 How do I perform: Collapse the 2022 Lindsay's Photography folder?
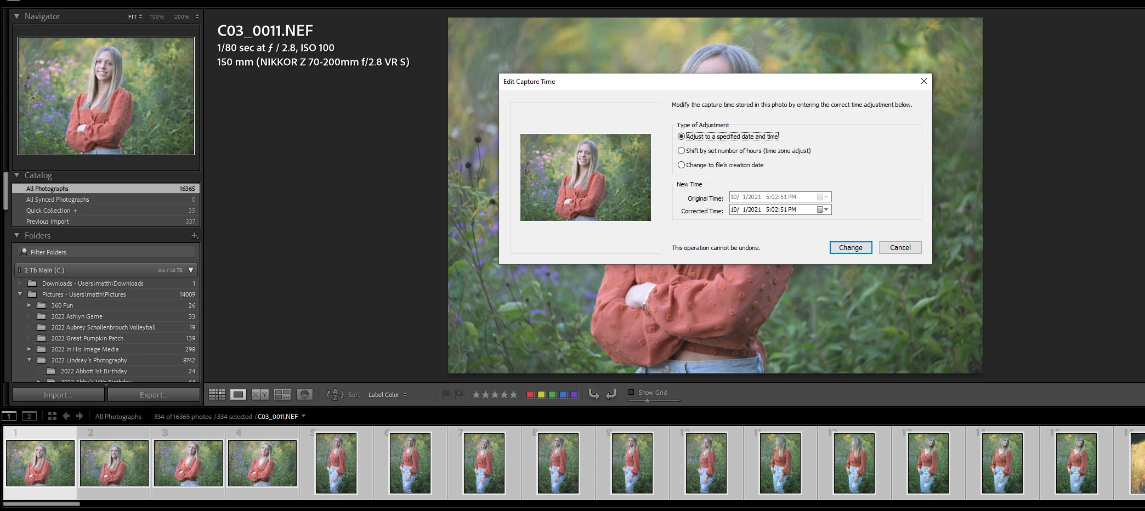tap(29, 360)
